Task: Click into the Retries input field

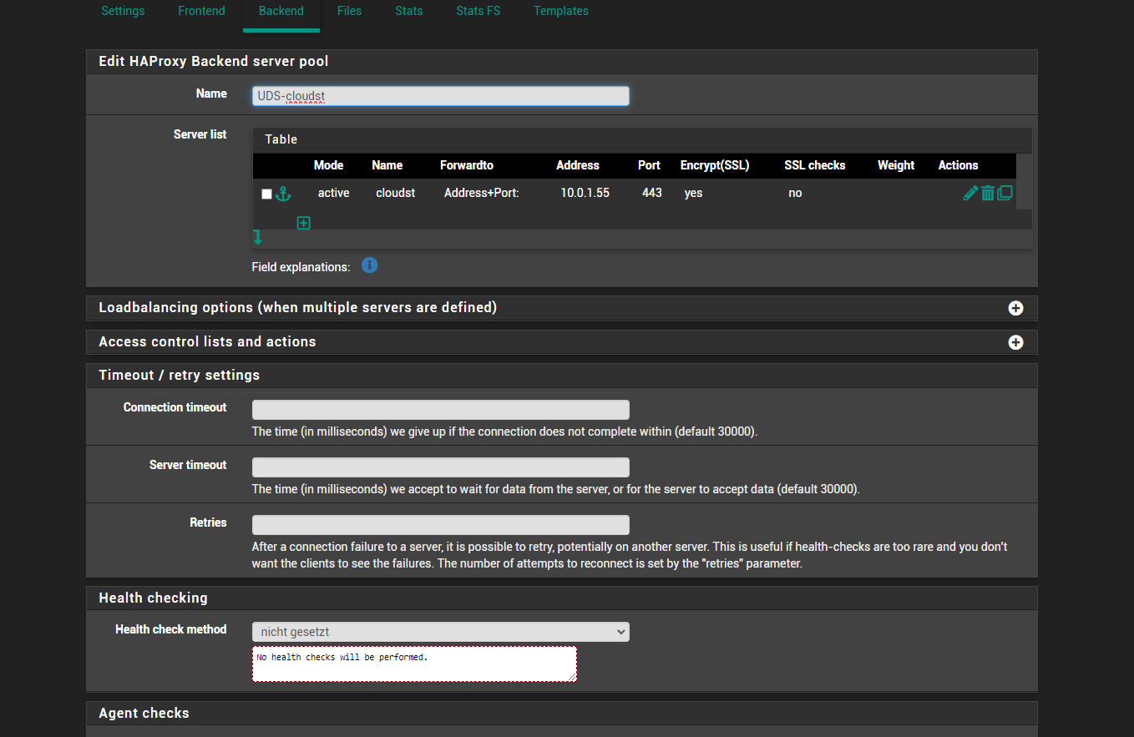Action: click(441, 525)
